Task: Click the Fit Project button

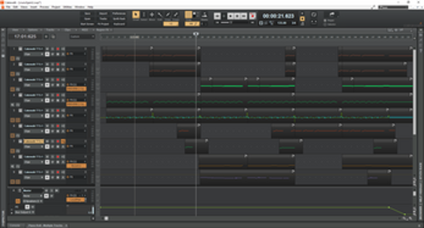Action: pos(103,24)
